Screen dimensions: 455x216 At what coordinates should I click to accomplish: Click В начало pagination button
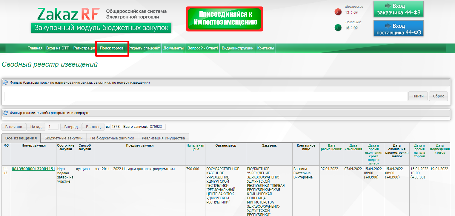point(14,127)
